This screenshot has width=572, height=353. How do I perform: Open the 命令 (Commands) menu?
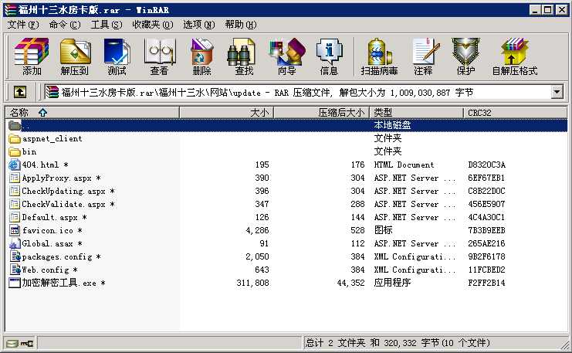pyautogui.click(x=65, y=25)
